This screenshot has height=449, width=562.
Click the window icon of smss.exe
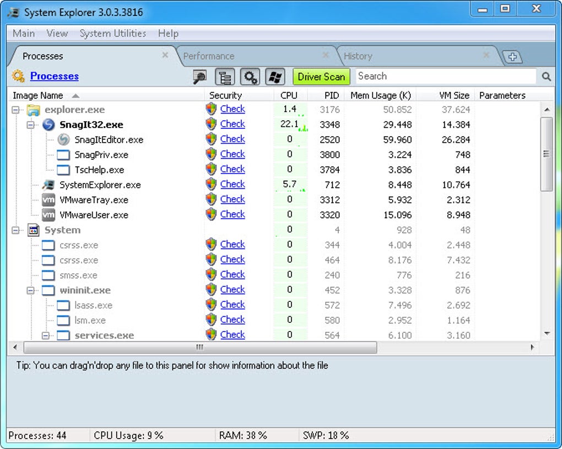point(48,275)
